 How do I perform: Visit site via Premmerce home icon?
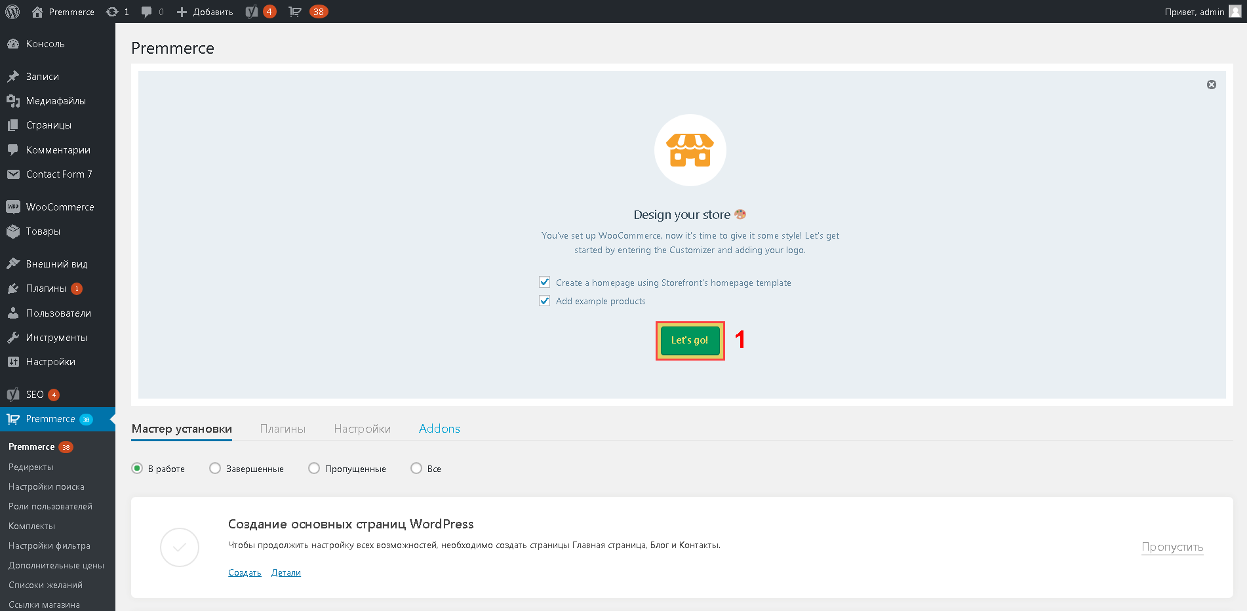tap(37, 12)
